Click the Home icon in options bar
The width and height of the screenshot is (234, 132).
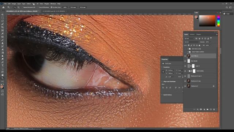3,7
